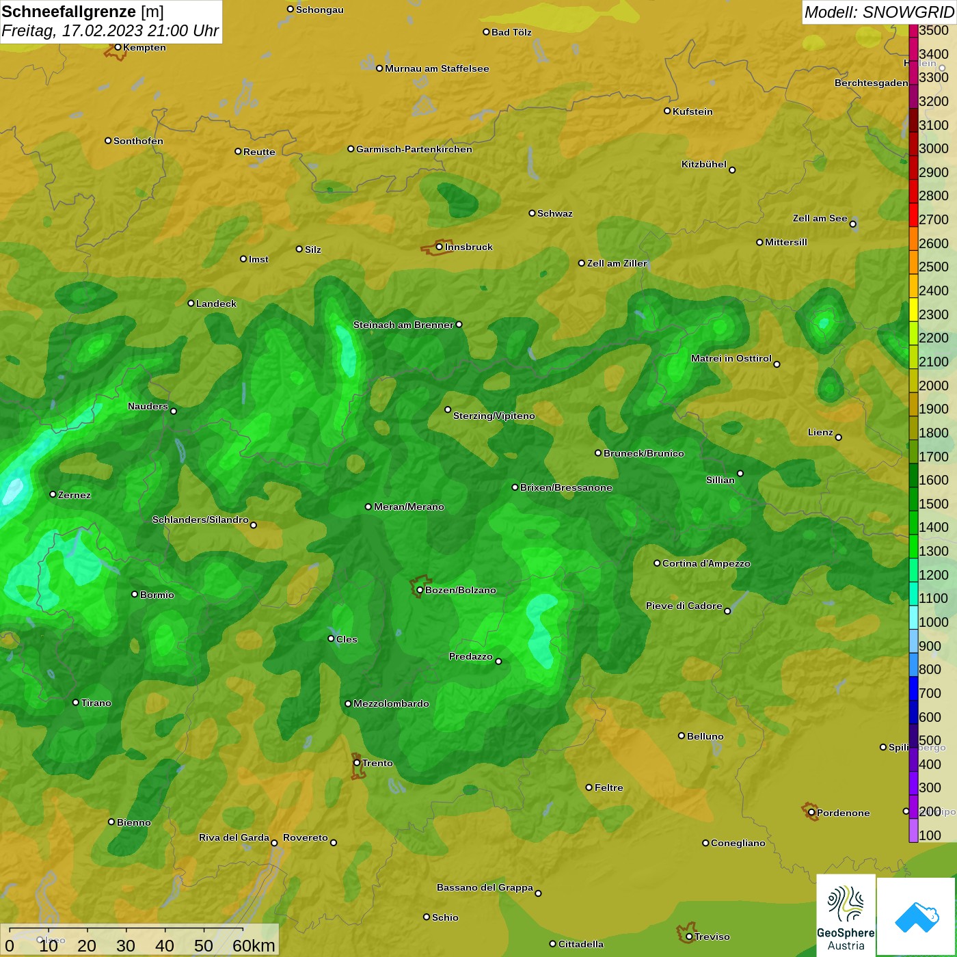This screenshot has height=957, width=957.
Task: Select the Innsbruck city marker
Action: tap(440, 247)
